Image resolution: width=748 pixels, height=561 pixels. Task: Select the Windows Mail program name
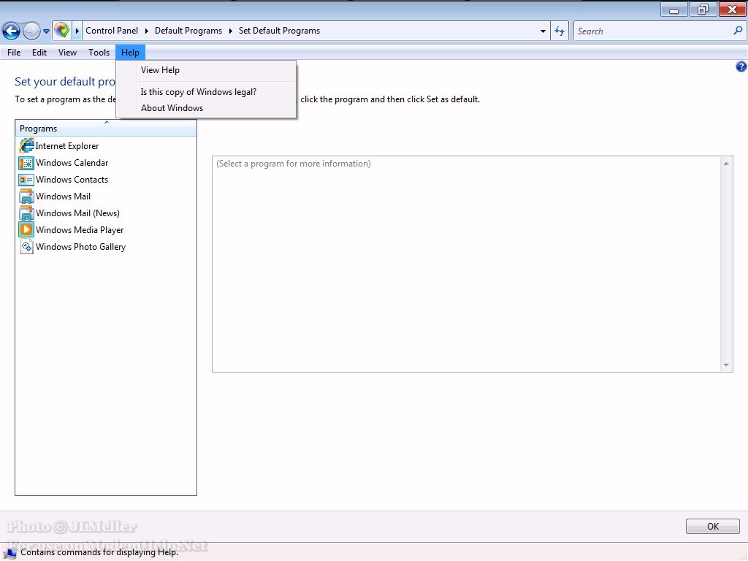(63, 196)
